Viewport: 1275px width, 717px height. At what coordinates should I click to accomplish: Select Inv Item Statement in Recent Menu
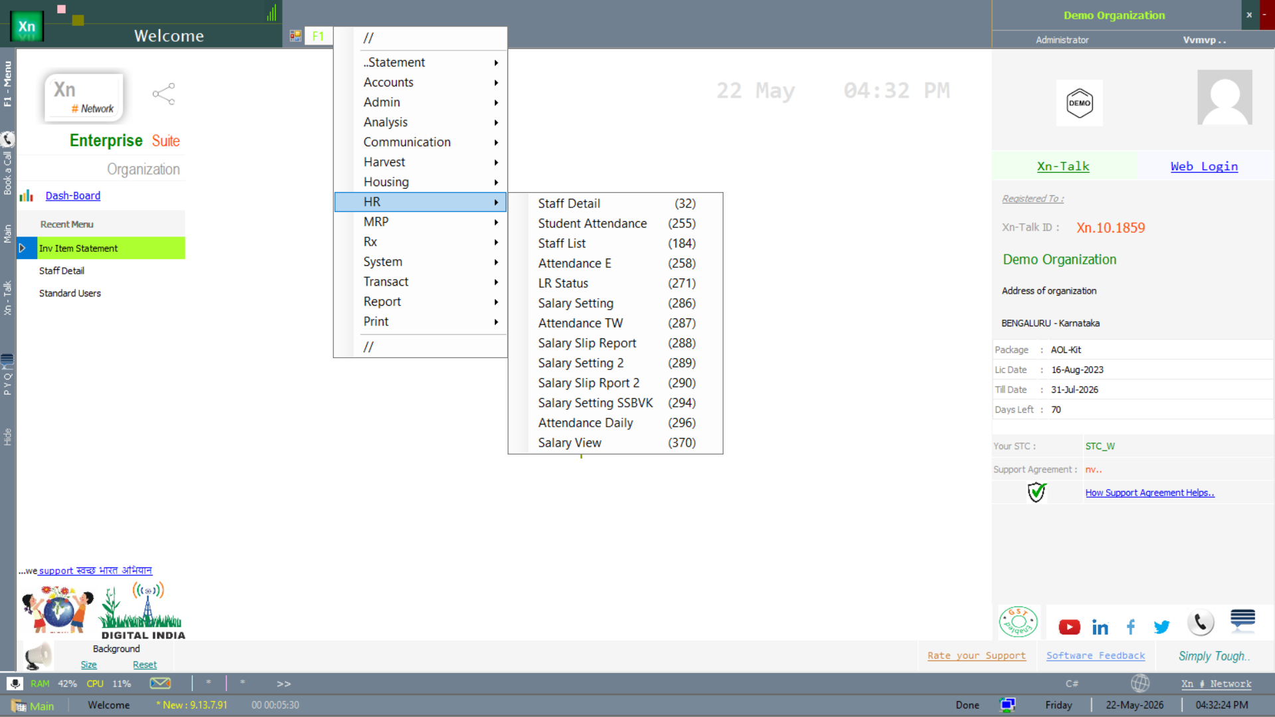(x=101, y=248)
